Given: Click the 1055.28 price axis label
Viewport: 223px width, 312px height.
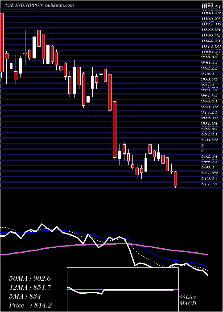Looking at the screenshot, I should [x=211, y=19].
